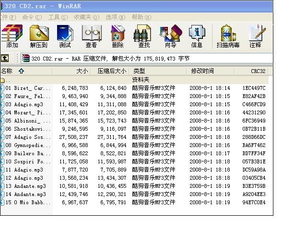Screen dimensions: 283x246
Task: Open the 命令(C) menu
Action: point(32,17)
